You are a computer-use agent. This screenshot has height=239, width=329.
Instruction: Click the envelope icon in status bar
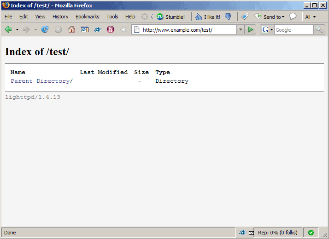(251, 233)
